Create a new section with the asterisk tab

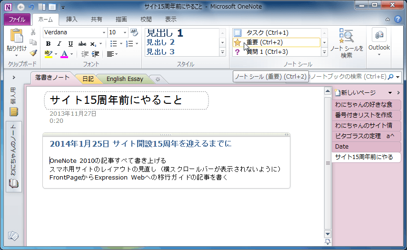pos(158,79)
